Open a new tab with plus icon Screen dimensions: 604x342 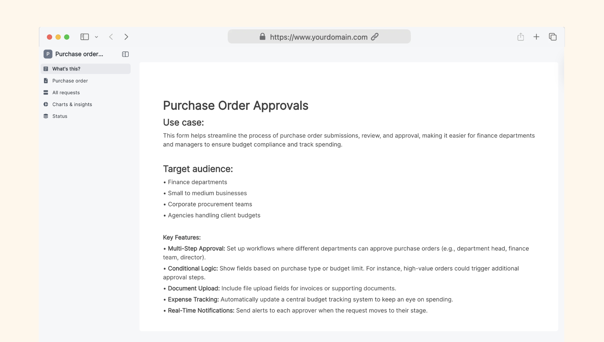[536, 37]
